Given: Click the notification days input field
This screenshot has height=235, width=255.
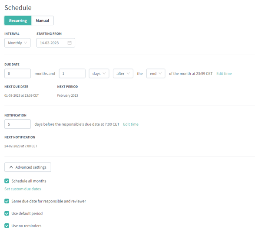Looking at the screenshot, I should (x=17, y=124).
